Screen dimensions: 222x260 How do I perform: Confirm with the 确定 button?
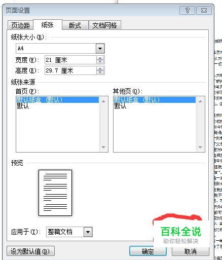click(x=148, y=251)
